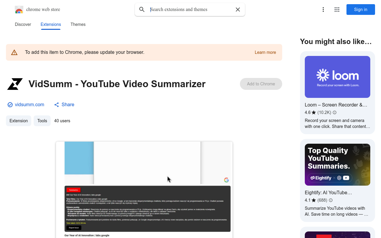This screenshot has width=381, height=238.
Task: Click the info icon beside Loom rating
Action: pos(335,112)
